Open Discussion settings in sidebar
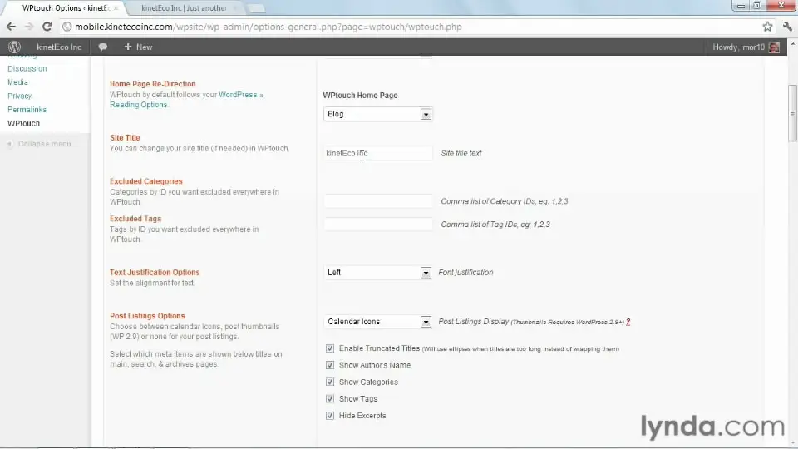The height and width of the screenshot is (449, 798). pos(27,68)
